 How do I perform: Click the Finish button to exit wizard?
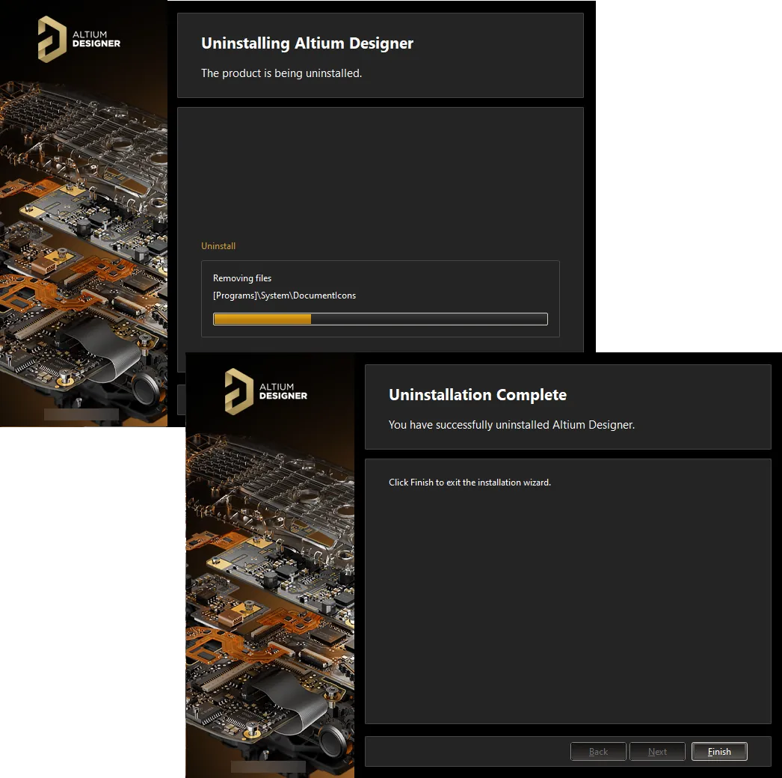719,752
